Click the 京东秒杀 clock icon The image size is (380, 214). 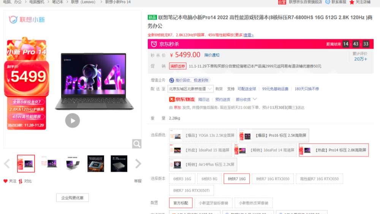pyautogui.click(x=154, y=44)
